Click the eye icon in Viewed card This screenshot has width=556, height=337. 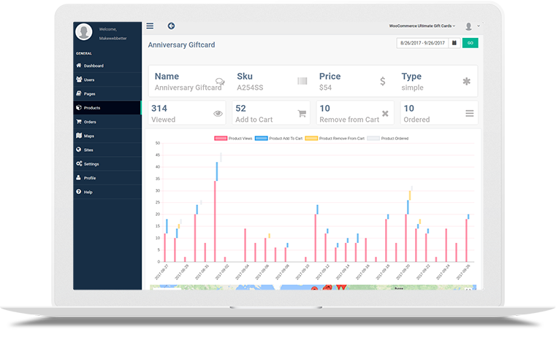(x=218, y=114)
